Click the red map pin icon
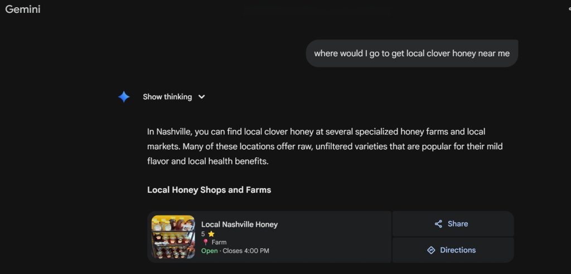The width and height of the screenshot is (571, 274). (x=205, y=242)
